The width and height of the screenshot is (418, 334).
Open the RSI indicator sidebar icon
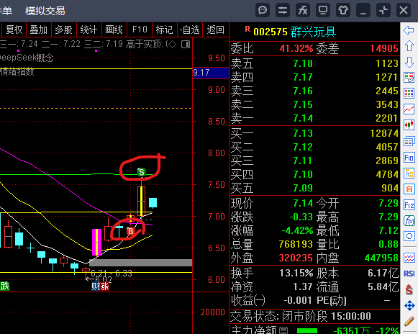[x=409, y=274]
